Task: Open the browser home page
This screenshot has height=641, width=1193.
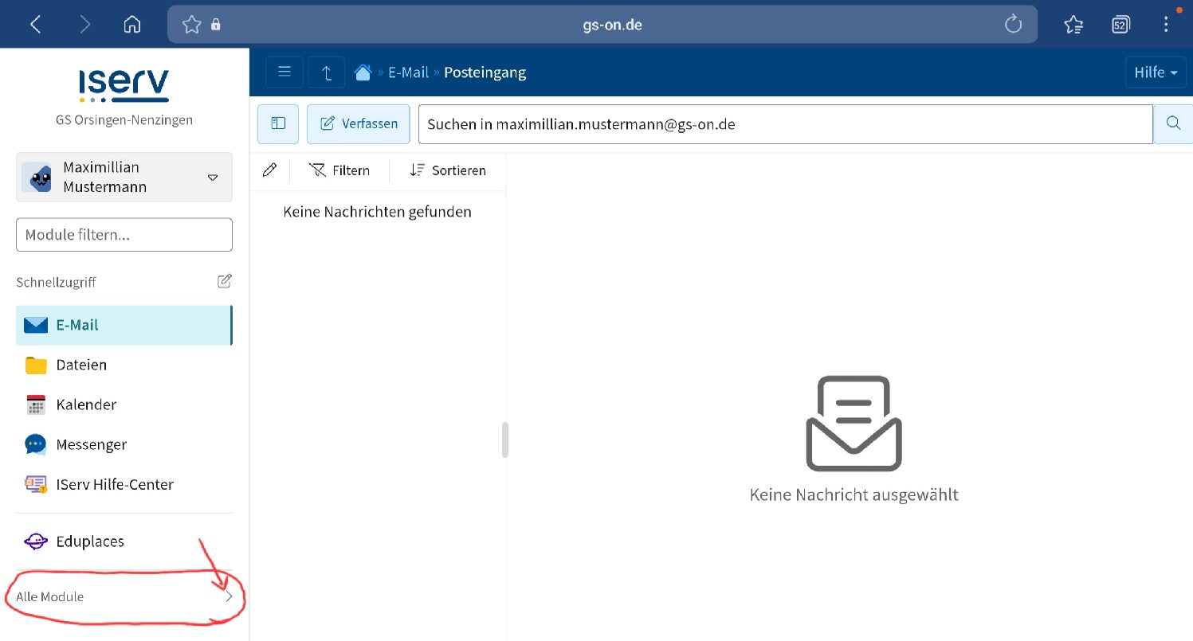Action: [132, 25]
